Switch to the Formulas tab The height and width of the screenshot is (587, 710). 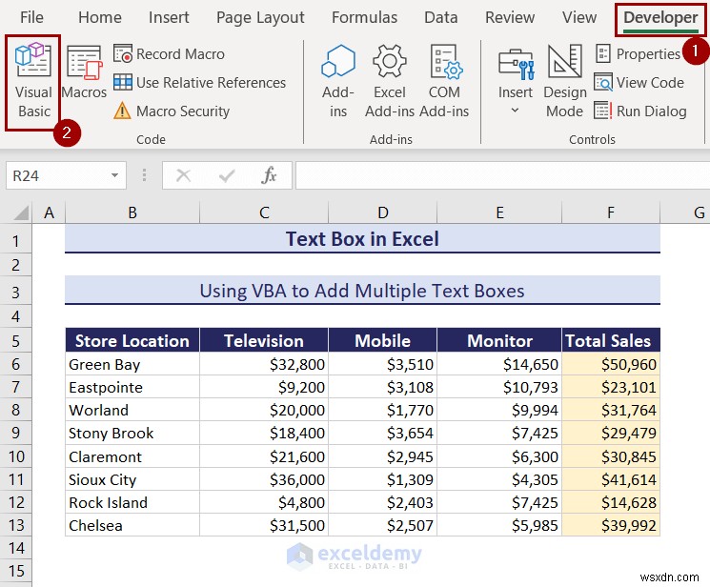[x=364, y=18]
